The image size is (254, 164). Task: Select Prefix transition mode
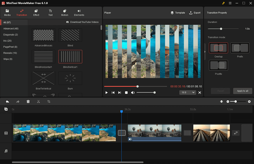coord(240,48)
